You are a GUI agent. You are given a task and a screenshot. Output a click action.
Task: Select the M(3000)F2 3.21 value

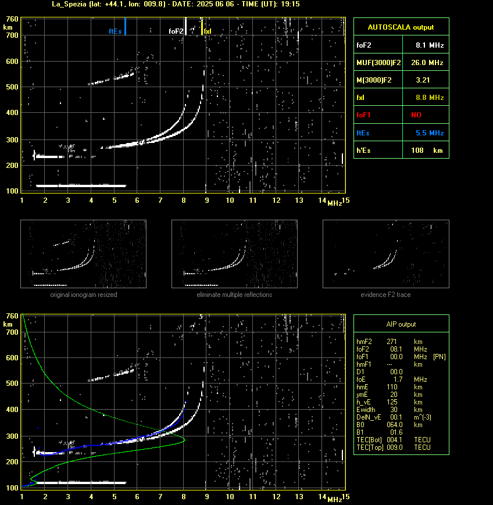pyautogui.click(x=423, y=80)
